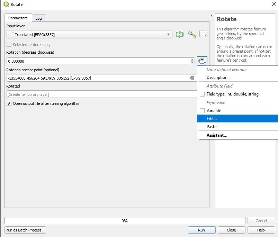Screen dimensions: 278x237
Task: Toggle Open output file after running algorithm
Action: pos(9,103)
